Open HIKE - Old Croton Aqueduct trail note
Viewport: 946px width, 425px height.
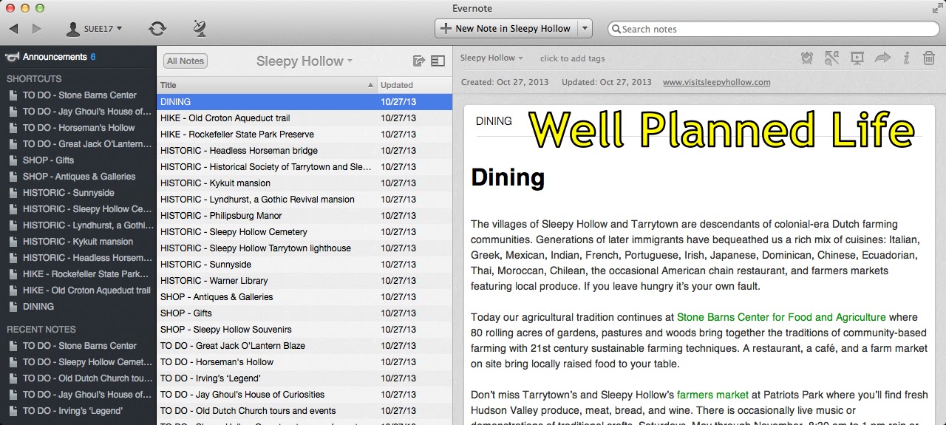pyautogui.click(x=304, y=118)
